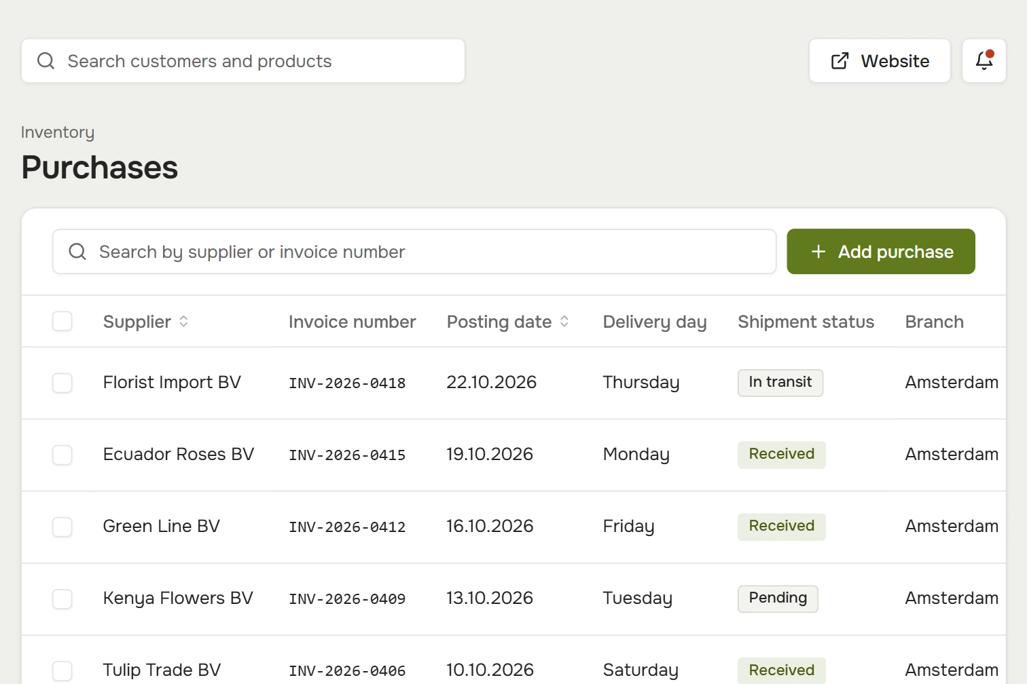Open supplier Green Line BV

[162, 526]
